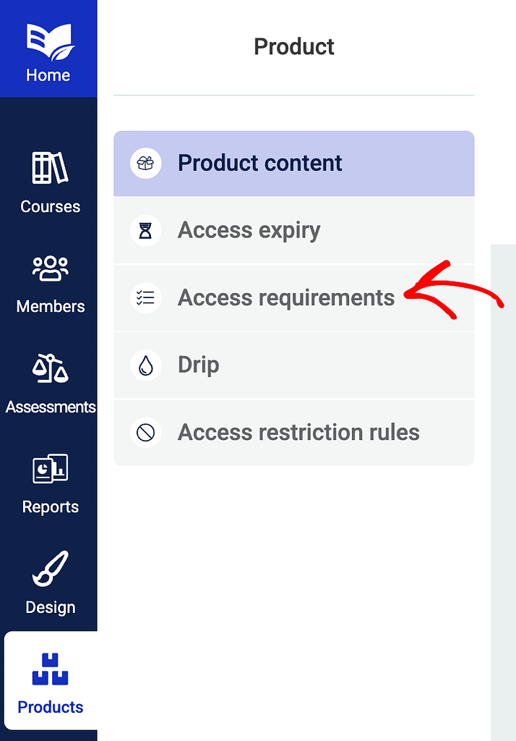The width and height of the screenshot is (516, 741).
Task: Click the prohibited circle icon for restriction rules
Action: 146,433
